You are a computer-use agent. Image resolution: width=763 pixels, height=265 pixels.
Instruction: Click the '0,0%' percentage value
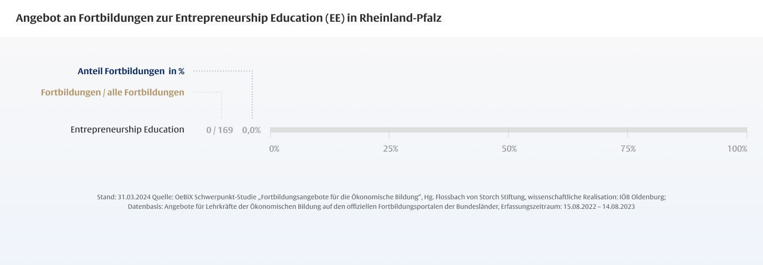(251, 130)
